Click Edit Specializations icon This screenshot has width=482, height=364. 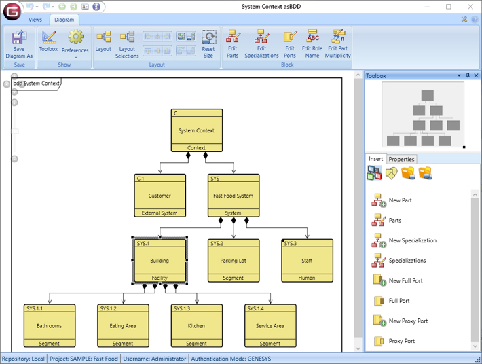click(x=261, y=42)
